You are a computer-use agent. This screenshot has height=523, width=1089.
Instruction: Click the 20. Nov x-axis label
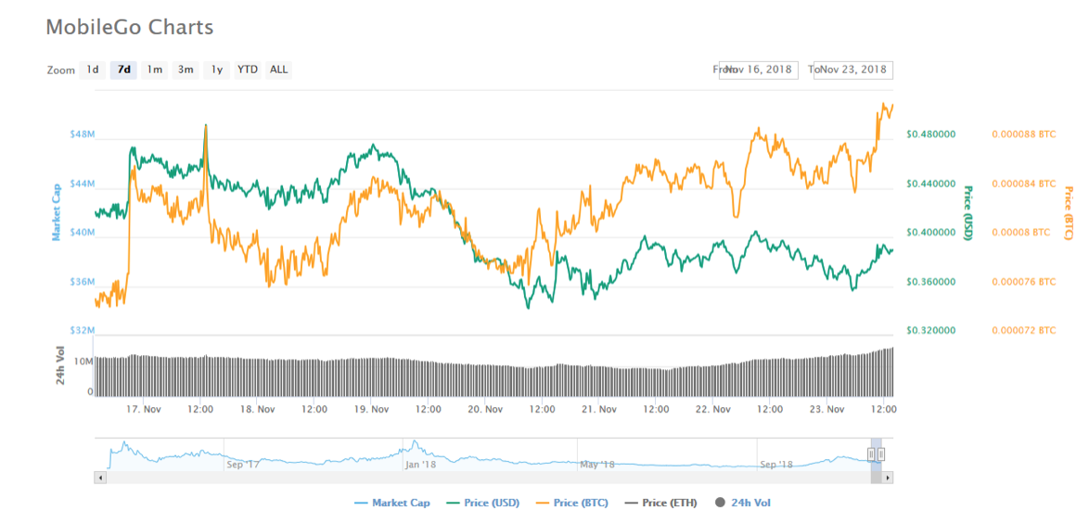(485, 410)
